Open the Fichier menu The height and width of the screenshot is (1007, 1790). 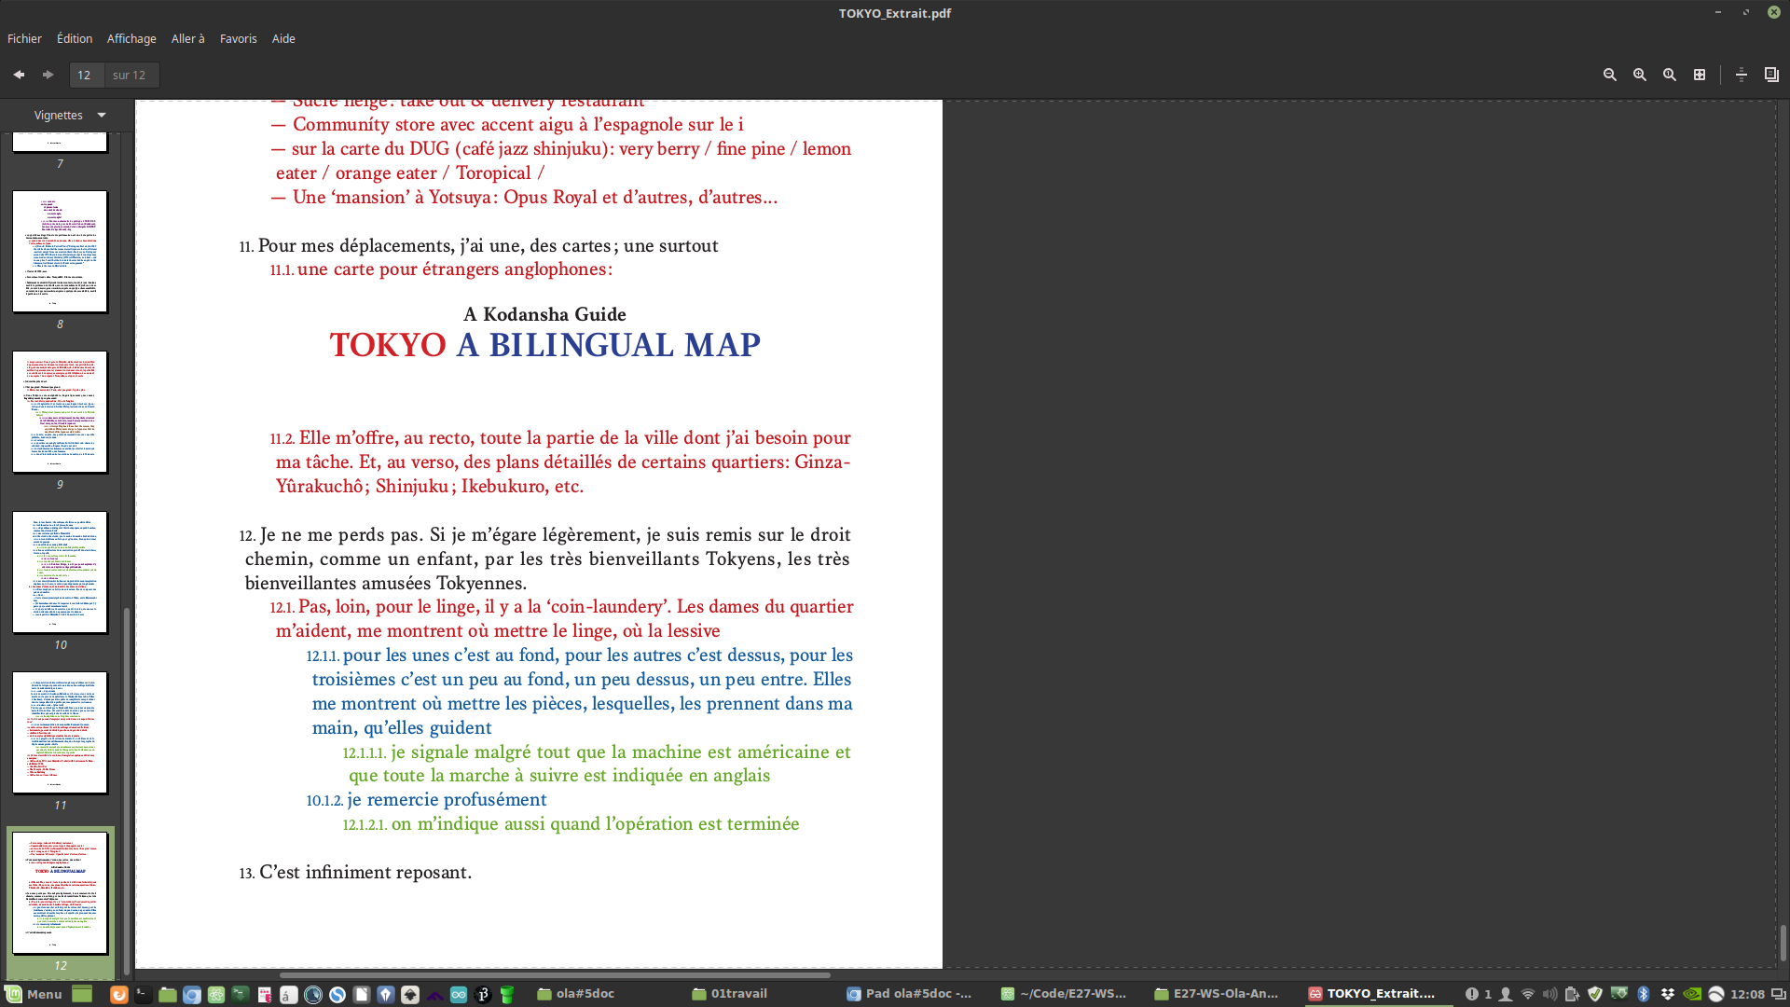click(x=24, y=38)
